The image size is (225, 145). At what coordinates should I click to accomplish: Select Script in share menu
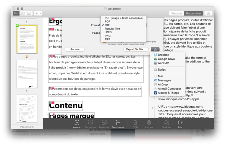(x=167, y=70)
